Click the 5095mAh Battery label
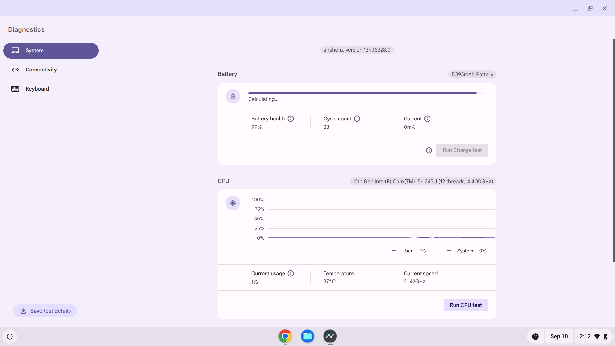Image resolution: width=615 pixels, height=346 pixels. [x=472, y=75]
